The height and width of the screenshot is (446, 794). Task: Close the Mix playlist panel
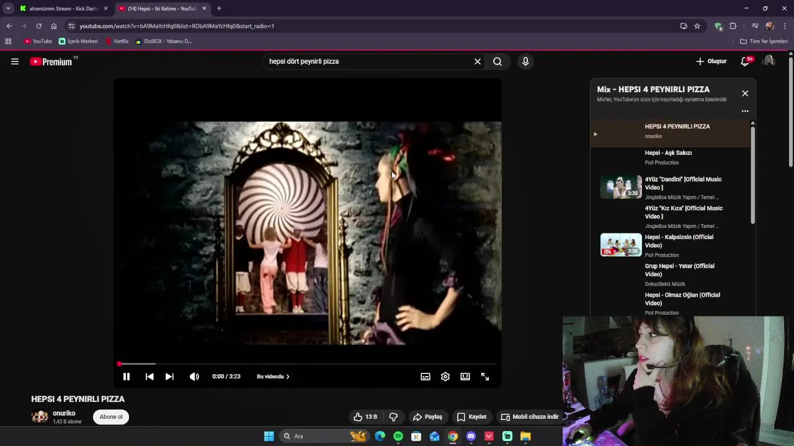coord(745,94)
